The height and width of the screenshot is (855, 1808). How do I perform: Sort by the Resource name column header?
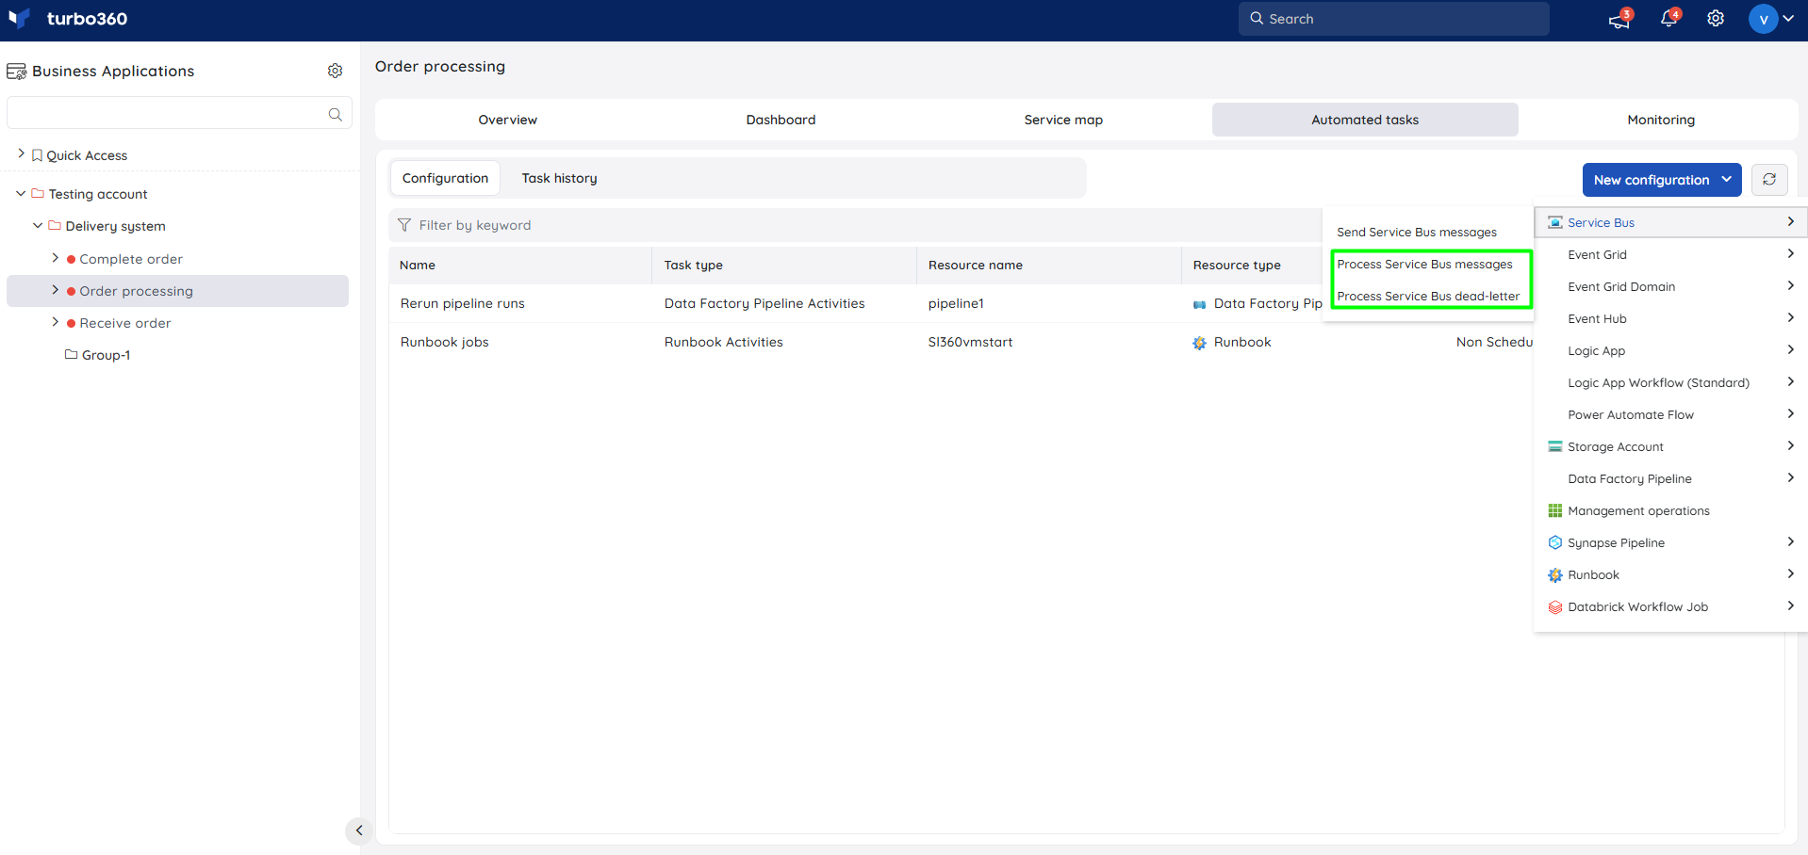coord(975,265)
